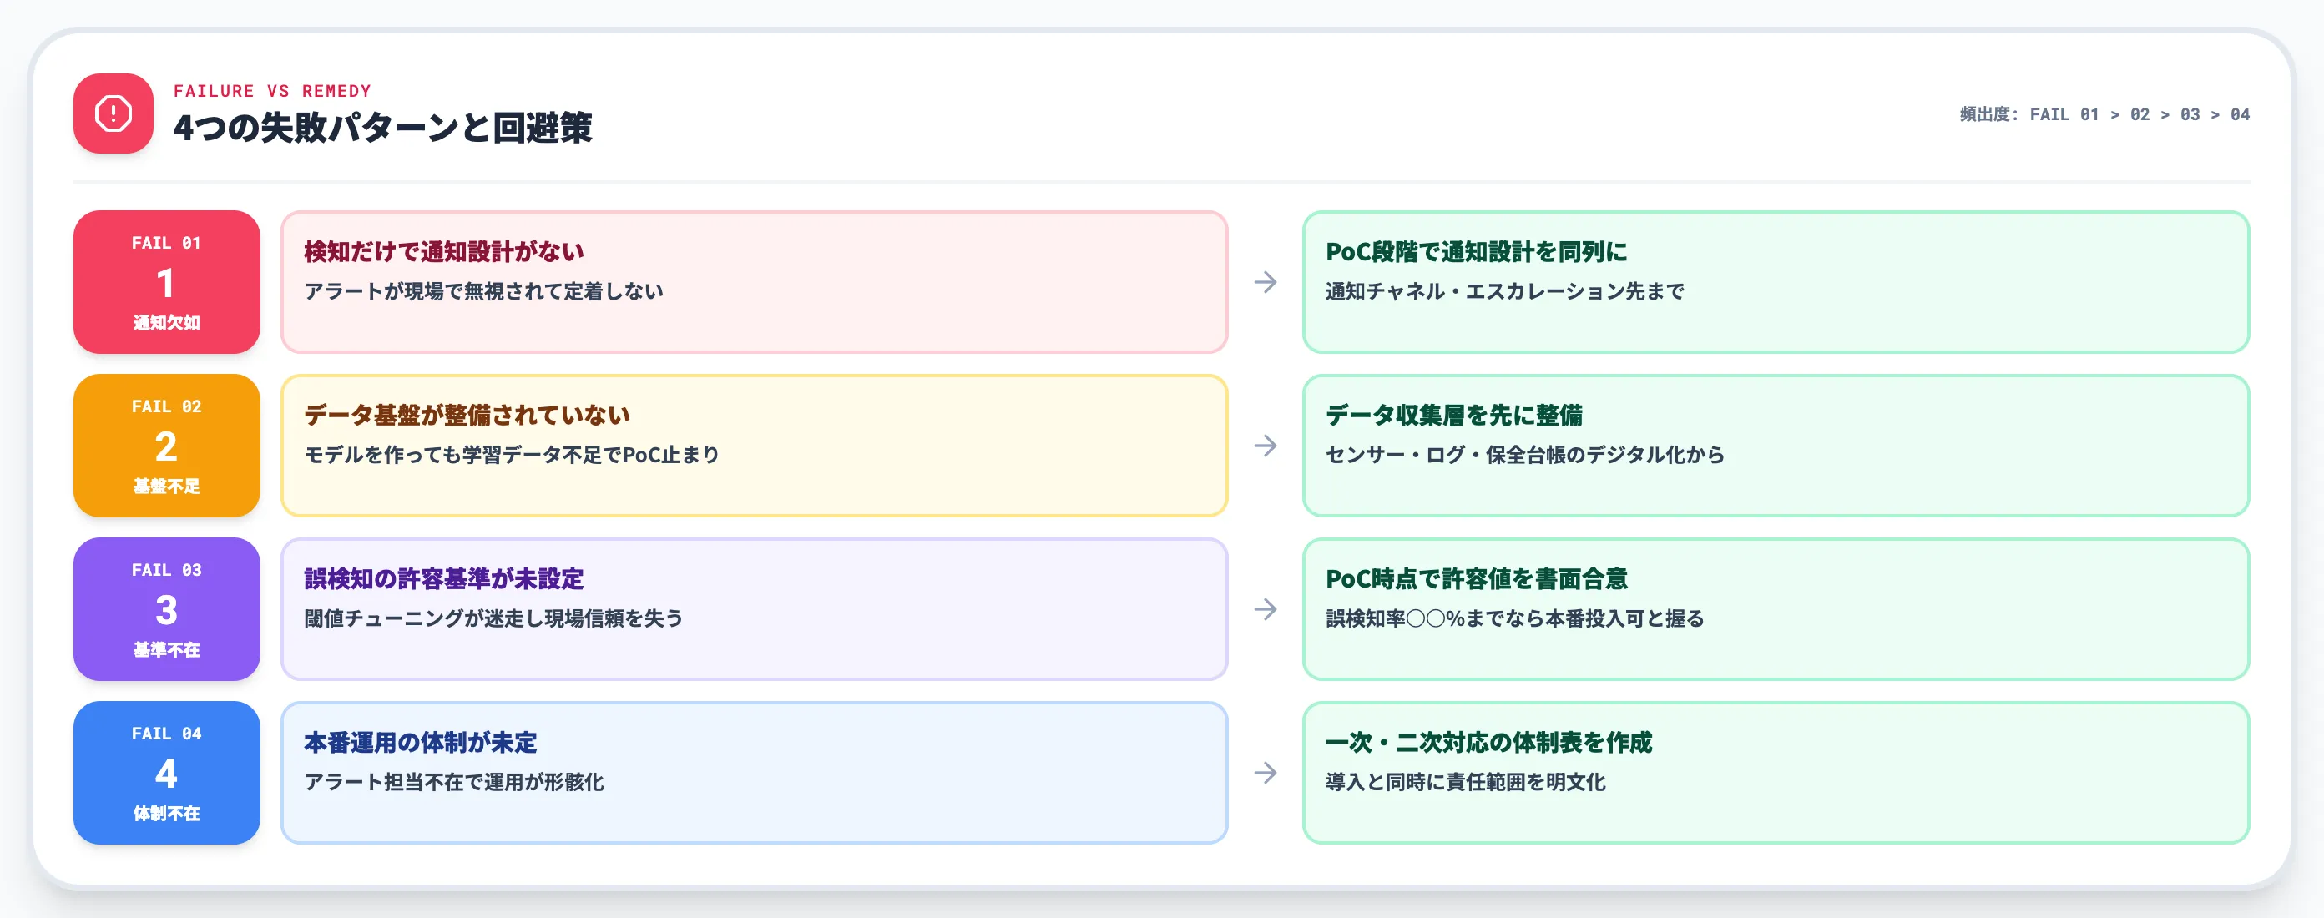Open the 検知だけで通知設計がない failure card
The height and width of the screenshot is (918, 2324).
tap(755, 282)
